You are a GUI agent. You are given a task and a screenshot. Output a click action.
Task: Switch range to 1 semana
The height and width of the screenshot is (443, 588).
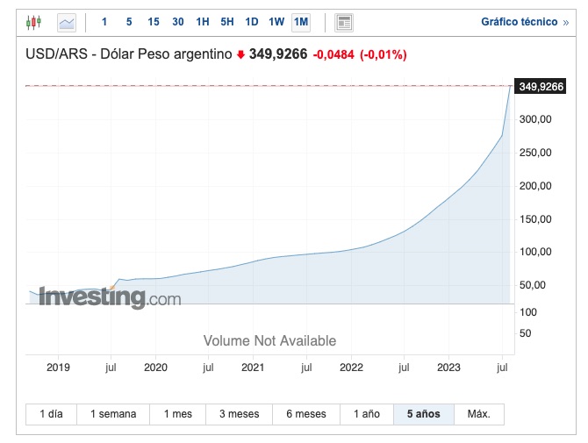[x=113, y=414]
